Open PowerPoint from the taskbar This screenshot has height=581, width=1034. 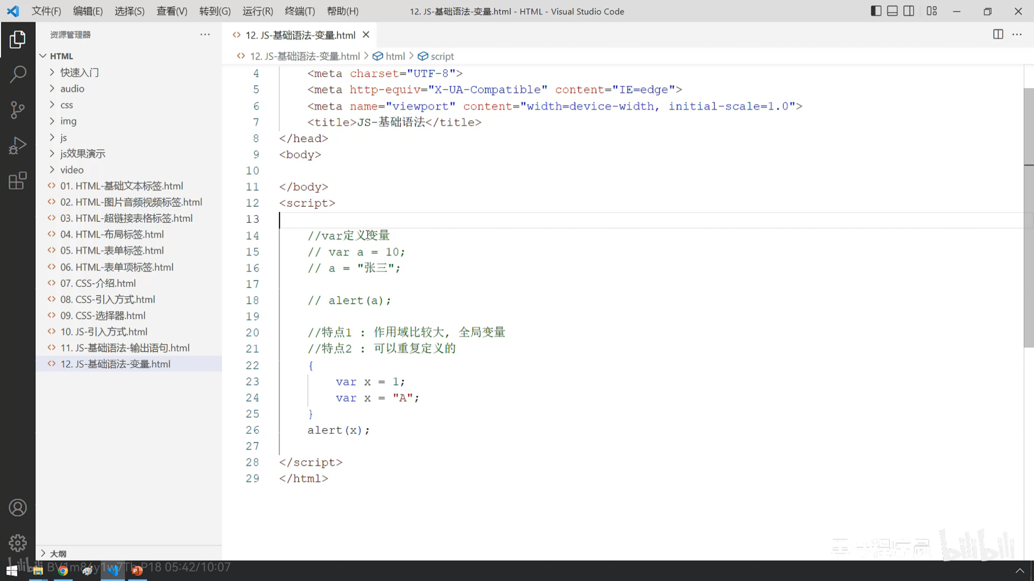(x=137, y=571)
